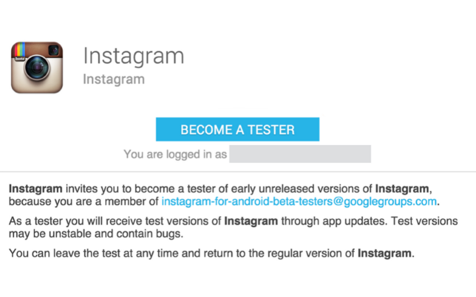Click the grayed-out logged-in account field
The image size is (476, 297).
click(300, 154)
